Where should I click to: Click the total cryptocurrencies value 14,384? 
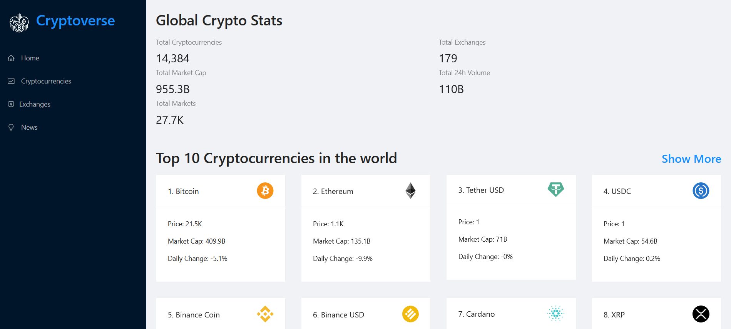pos(172,58)
